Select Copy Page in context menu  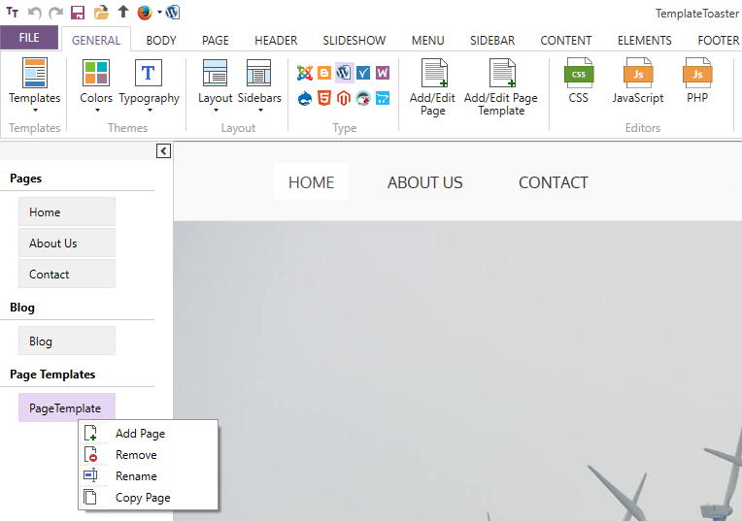tap(143, 498)
